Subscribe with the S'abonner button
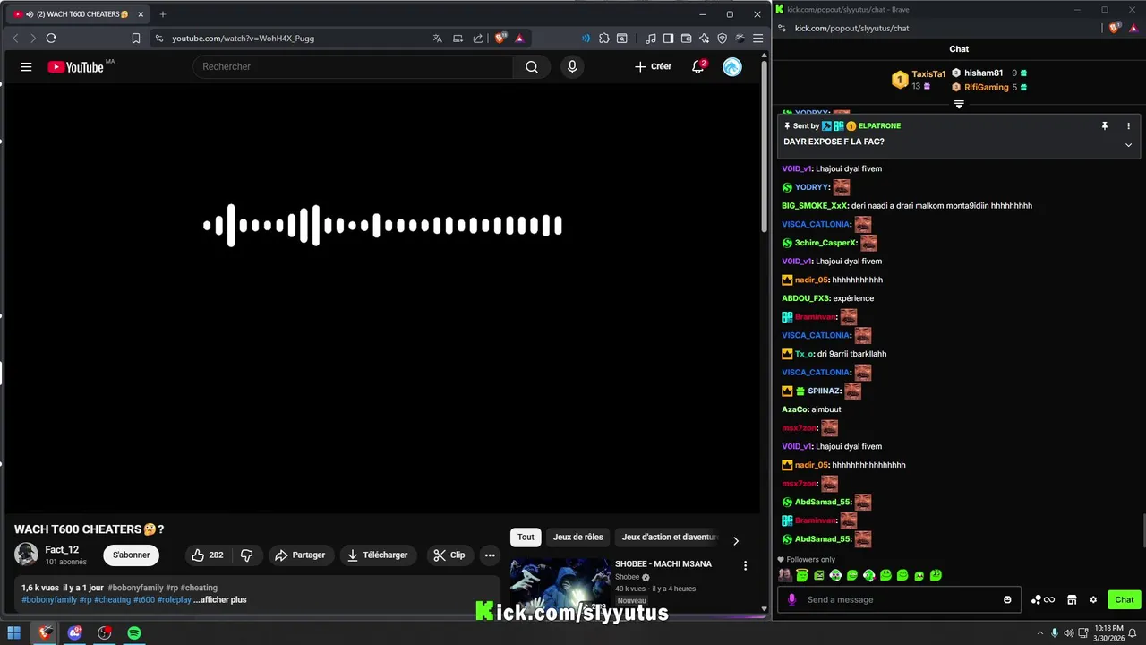Viewport: 1146px width, 645px height. pyautogui.click(x=131, y=555)
